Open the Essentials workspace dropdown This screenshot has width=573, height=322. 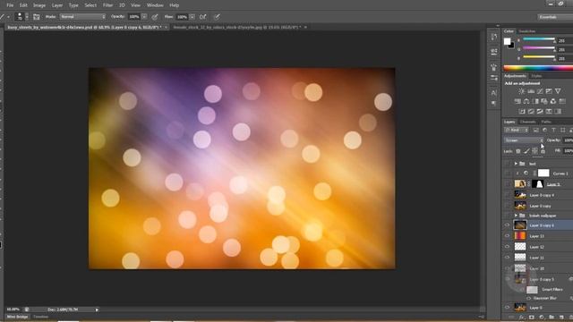point(555,17)
